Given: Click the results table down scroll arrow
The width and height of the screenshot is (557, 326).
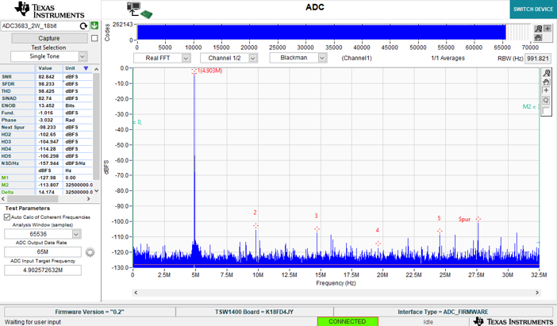Looking at the screenshot, I should (x=96, y=191).
